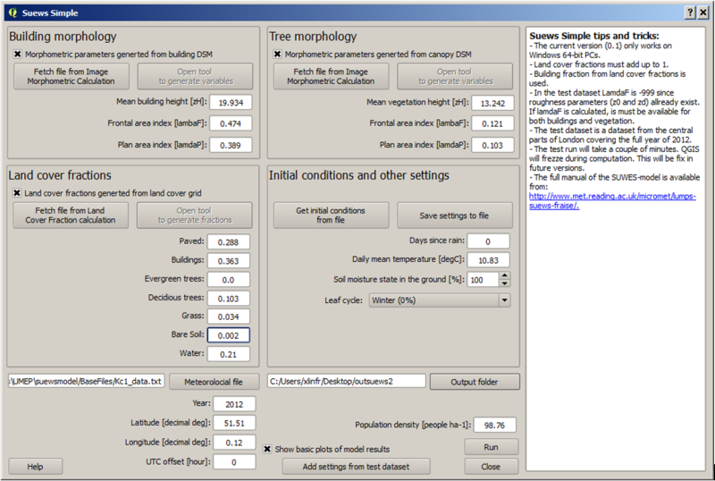
Task: Choose the Meteorolocial file button
Action: pos(214,382)
